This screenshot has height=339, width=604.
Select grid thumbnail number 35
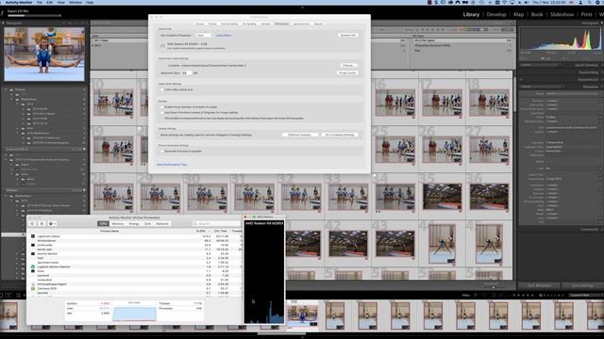click(442, 197)
